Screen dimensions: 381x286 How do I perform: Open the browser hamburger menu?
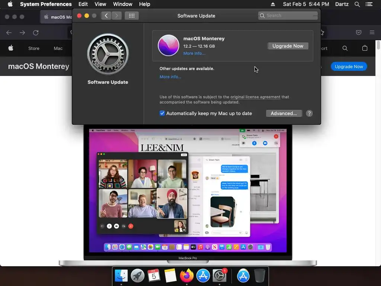372,32
